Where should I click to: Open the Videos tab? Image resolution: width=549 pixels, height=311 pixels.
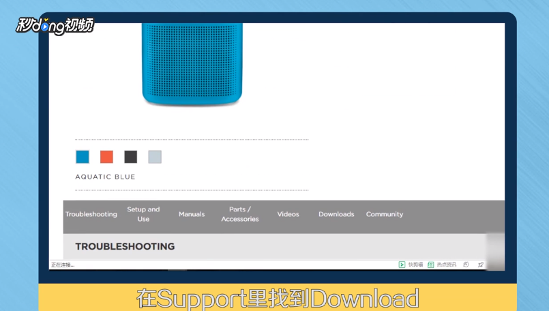pos(288,214)
